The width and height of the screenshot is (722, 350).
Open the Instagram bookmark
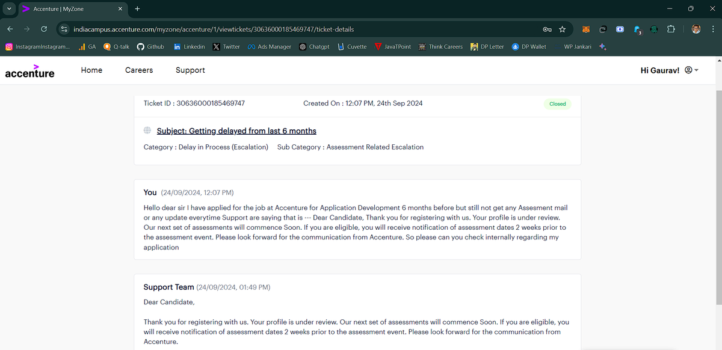point(37,46)
